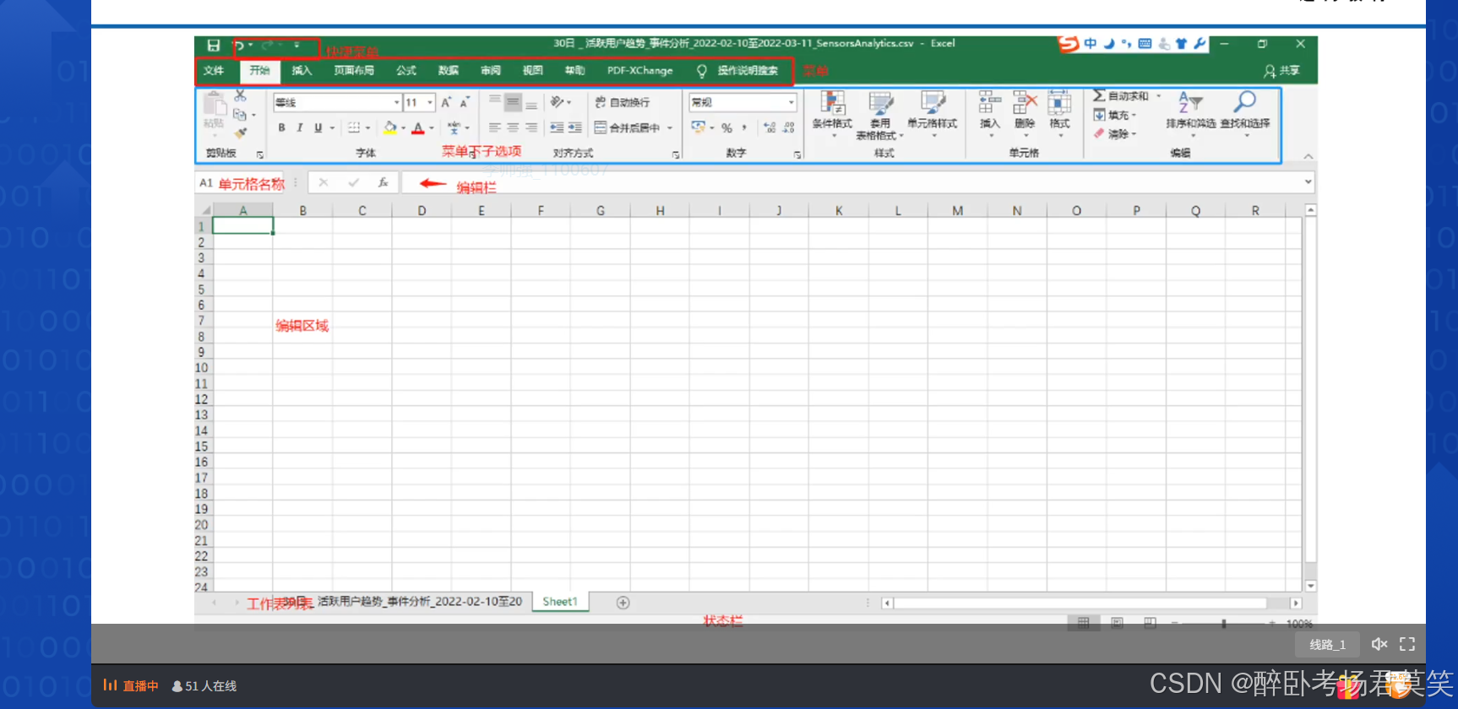
Task: Toggle Italic formatting
Action: 300,128
